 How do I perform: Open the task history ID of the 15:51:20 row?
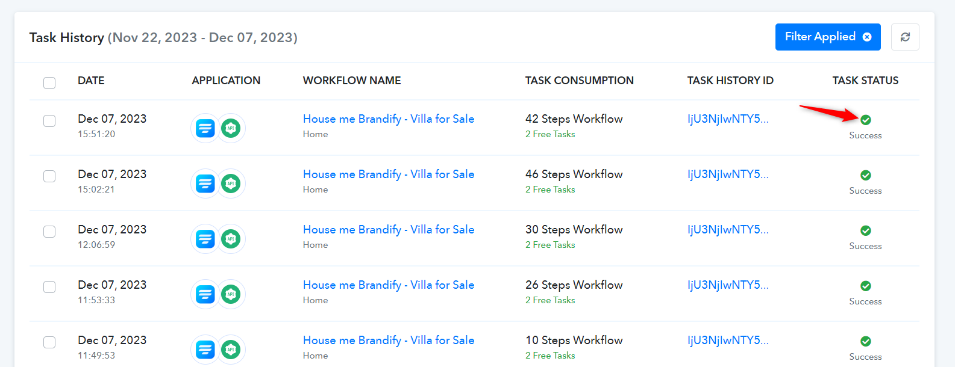728,119
